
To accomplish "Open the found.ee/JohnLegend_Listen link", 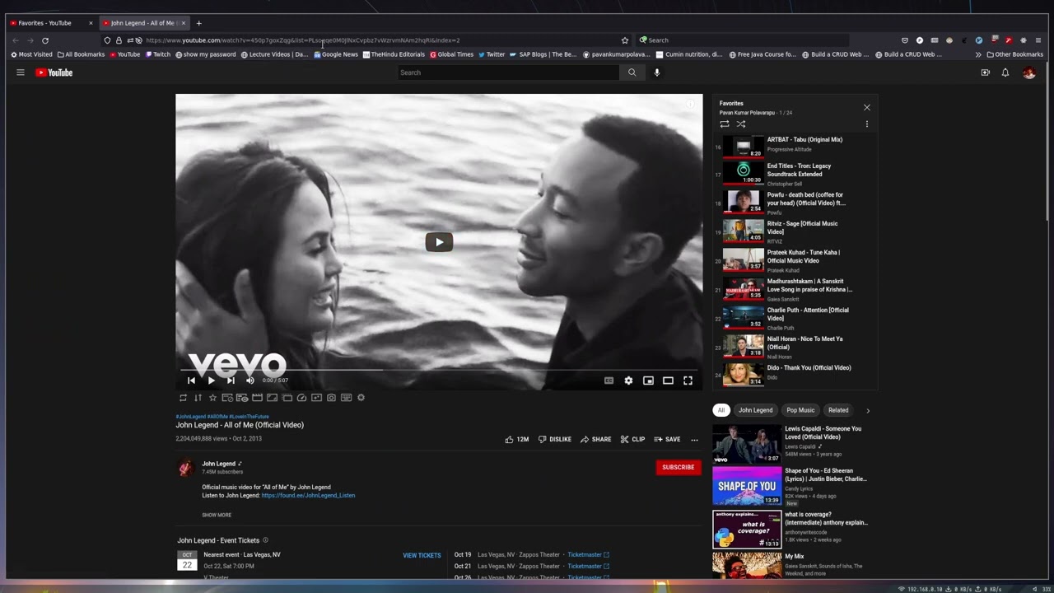I will pyautogui.click(x=308, y=496).
